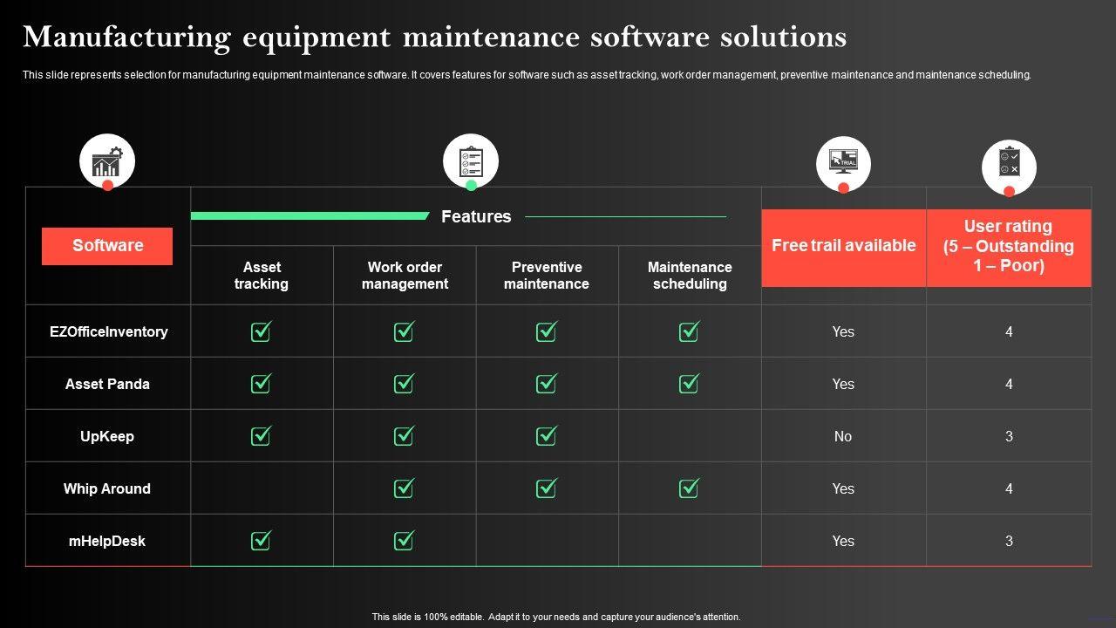Click the checklist clipboard icon above Features
The image size is (1116, 628).
pos(471,160)
